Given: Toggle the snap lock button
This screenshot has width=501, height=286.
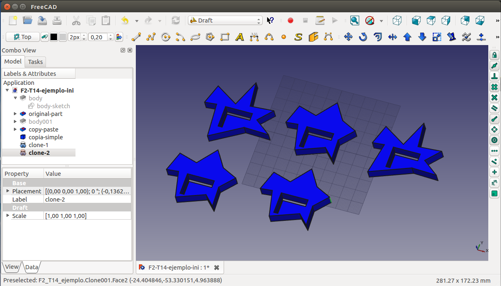Looking at the screenshot, I should (494, 55).
